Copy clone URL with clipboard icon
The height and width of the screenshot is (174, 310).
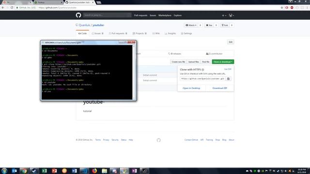point(228,79)
